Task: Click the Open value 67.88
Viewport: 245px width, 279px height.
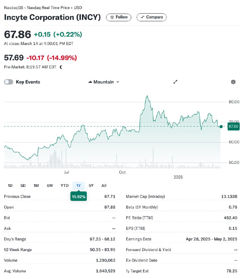Action: coord(110,207)
